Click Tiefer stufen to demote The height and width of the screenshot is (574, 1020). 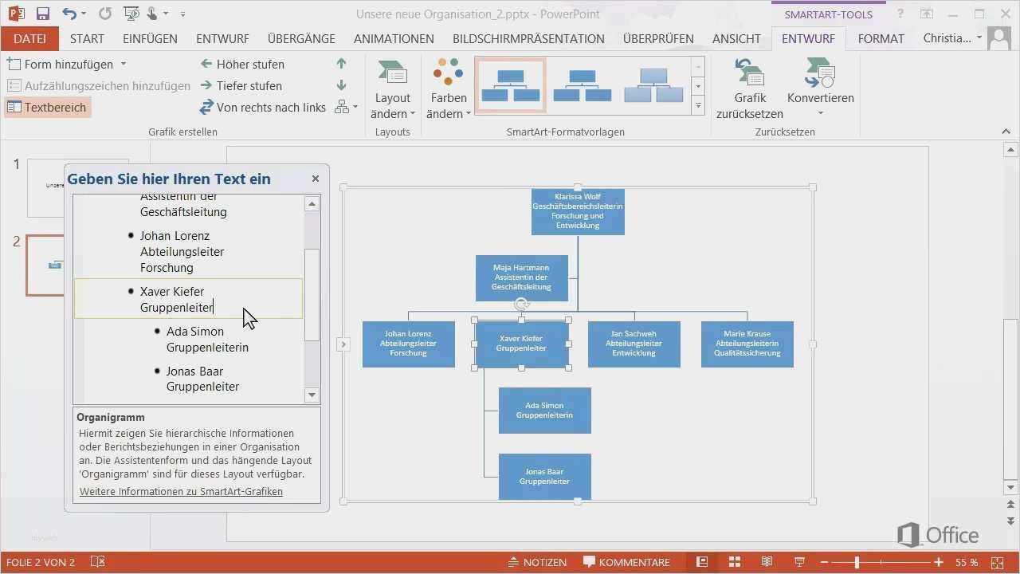click(x=241, y=85)
